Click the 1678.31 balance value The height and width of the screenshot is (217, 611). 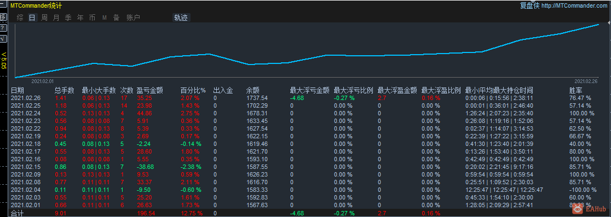[x=257, y=113]
